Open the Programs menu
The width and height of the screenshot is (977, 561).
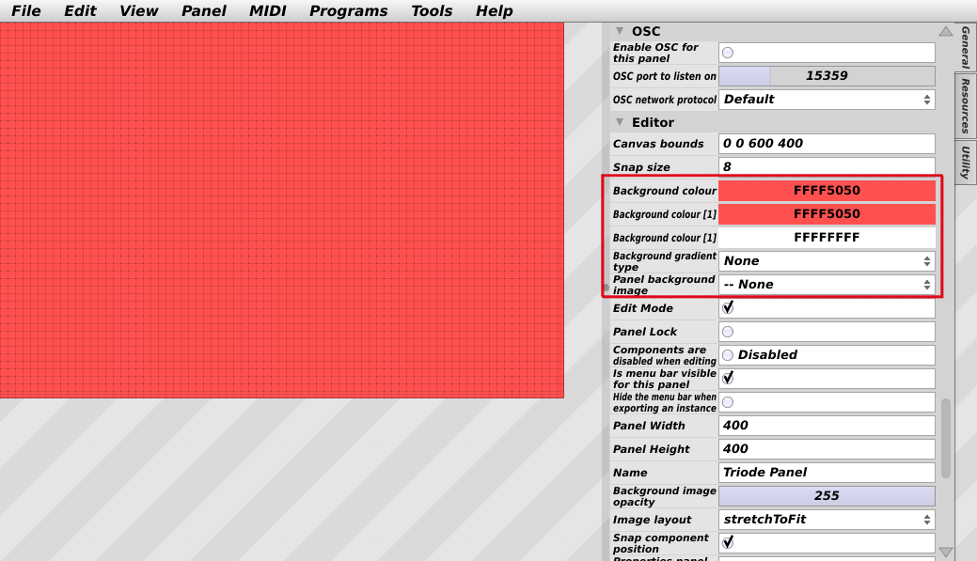tap(348, 10)
